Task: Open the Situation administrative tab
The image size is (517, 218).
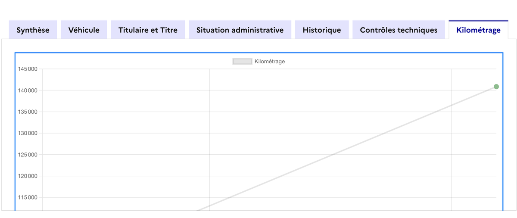Action: (x=240, y=30)
